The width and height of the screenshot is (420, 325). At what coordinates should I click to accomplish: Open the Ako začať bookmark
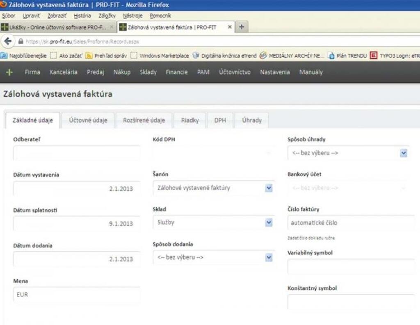[x=66, y=56]
